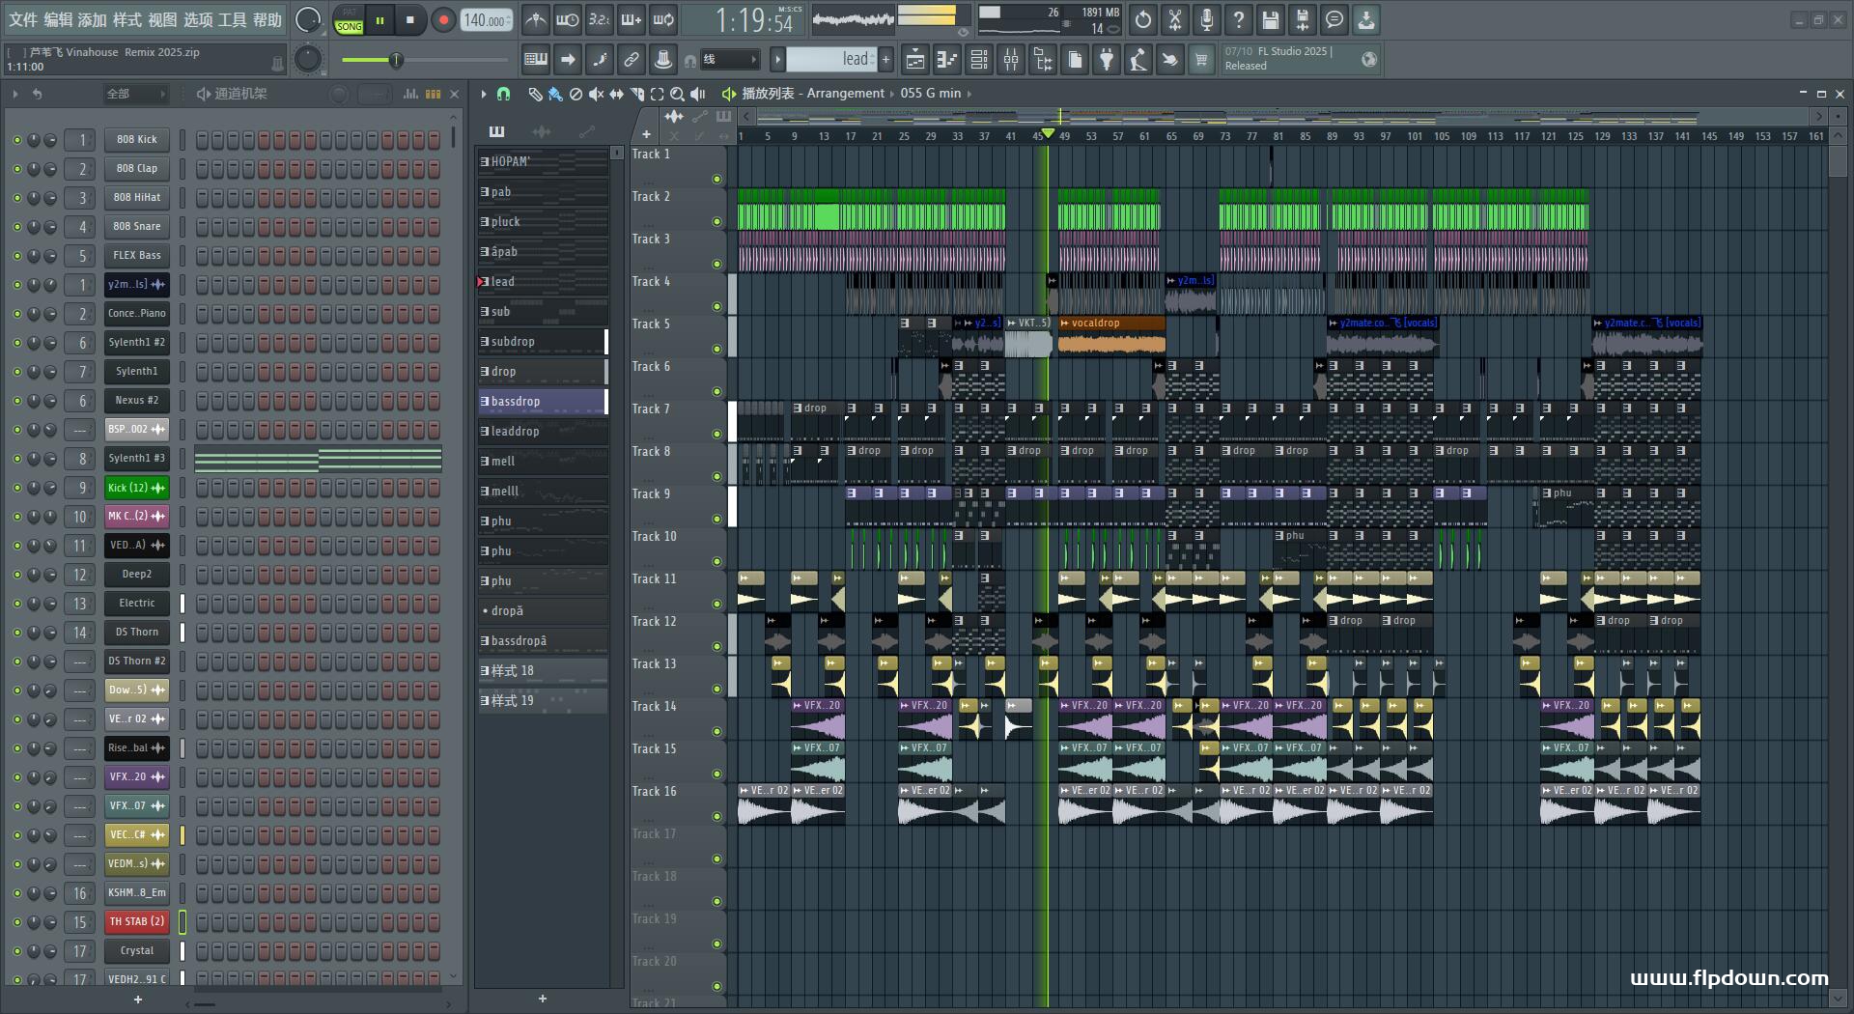Viewport: 1854px width, 1014px height.
Task: Click the song position slider handle
Action: [396, 60]
